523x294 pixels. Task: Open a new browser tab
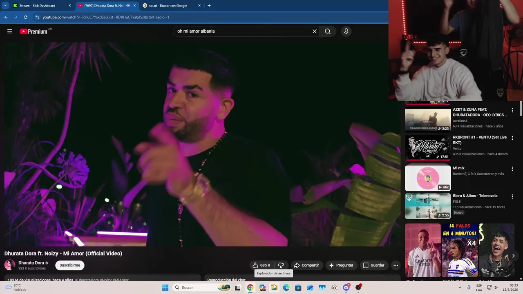tap(209, 6)
